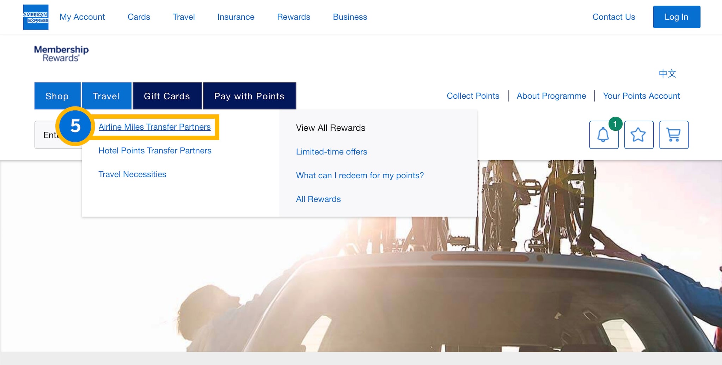Screen dimensions: 722x365
Task: Open My Account in top navigation
Action: [82, 17]
